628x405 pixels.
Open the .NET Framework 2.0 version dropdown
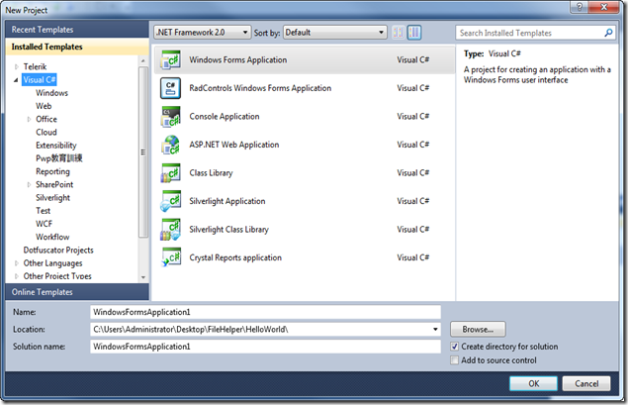pyautogui.click(x=203, y=33)
